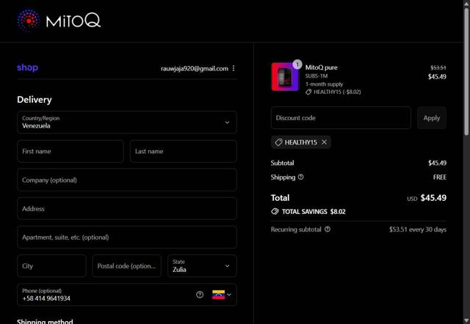The image size is (470, 324).
Task: Focus the Last name field
Action: [x=183, y=151]
